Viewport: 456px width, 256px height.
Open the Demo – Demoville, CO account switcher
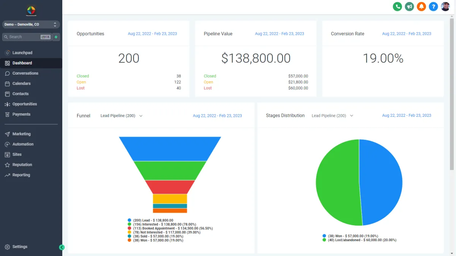point(31,24)
